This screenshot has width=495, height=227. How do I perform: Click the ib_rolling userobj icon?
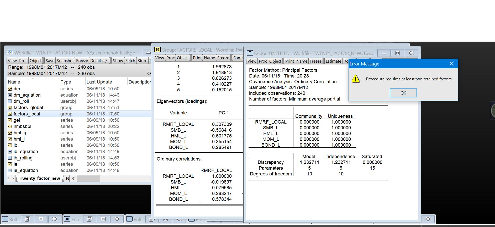click(10, 158)
